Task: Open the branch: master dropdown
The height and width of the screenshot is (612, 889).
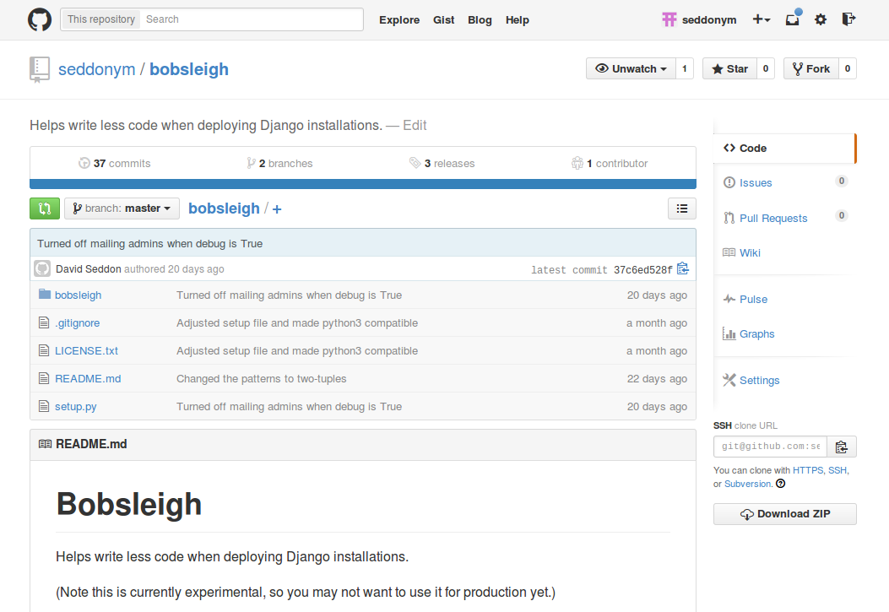Action: (x=122, y=209)
